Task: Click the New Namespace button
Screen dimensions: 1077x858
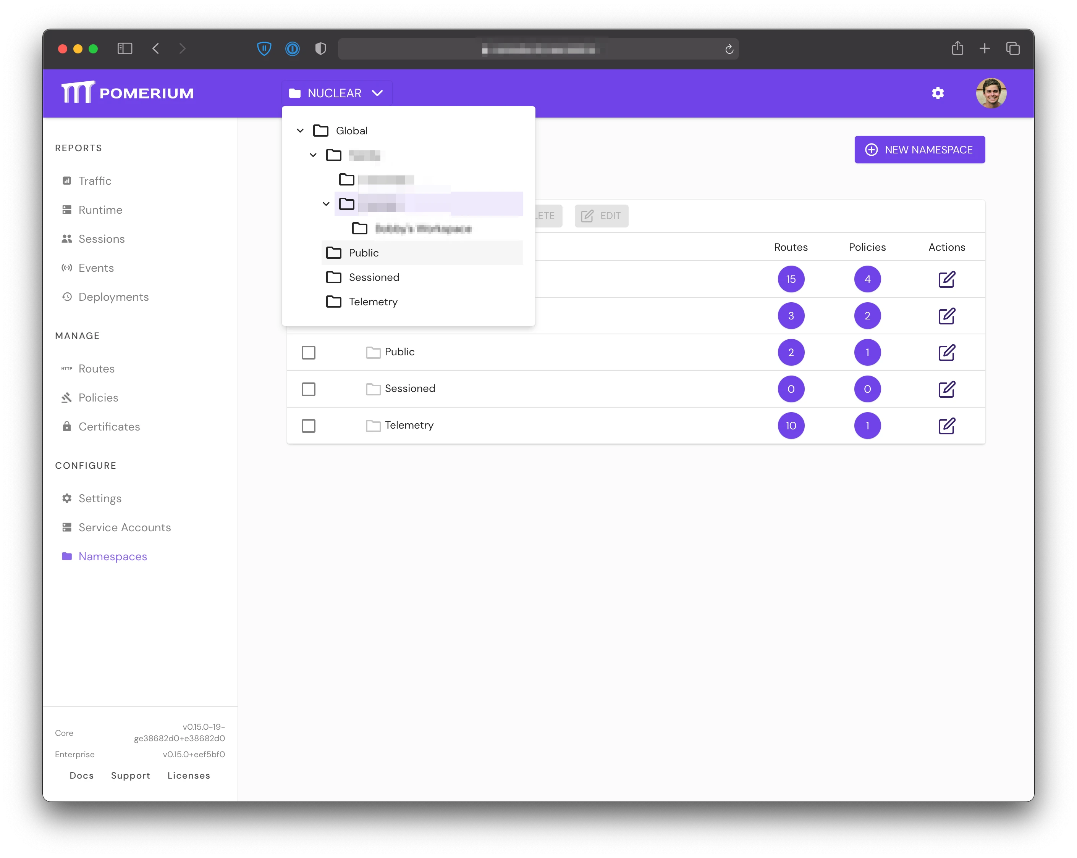Action: 919,150
